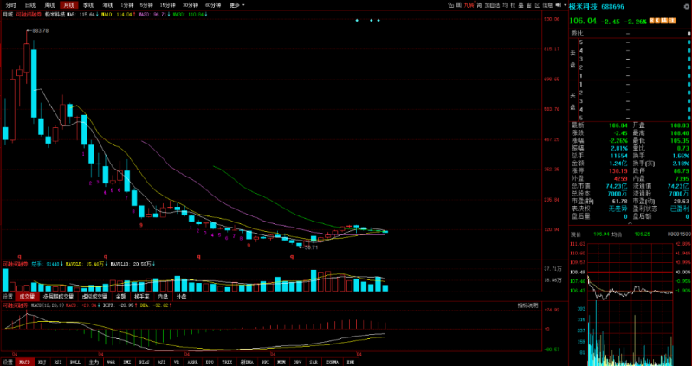Switch chart to 分时 intraday view
Screen dimensions: 692x366
(x=11, y=5)
